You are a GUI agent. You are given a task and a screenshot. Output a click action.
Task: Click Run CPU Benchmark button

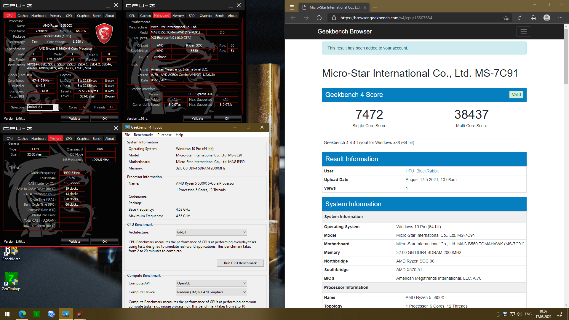[x=240, y=263]
